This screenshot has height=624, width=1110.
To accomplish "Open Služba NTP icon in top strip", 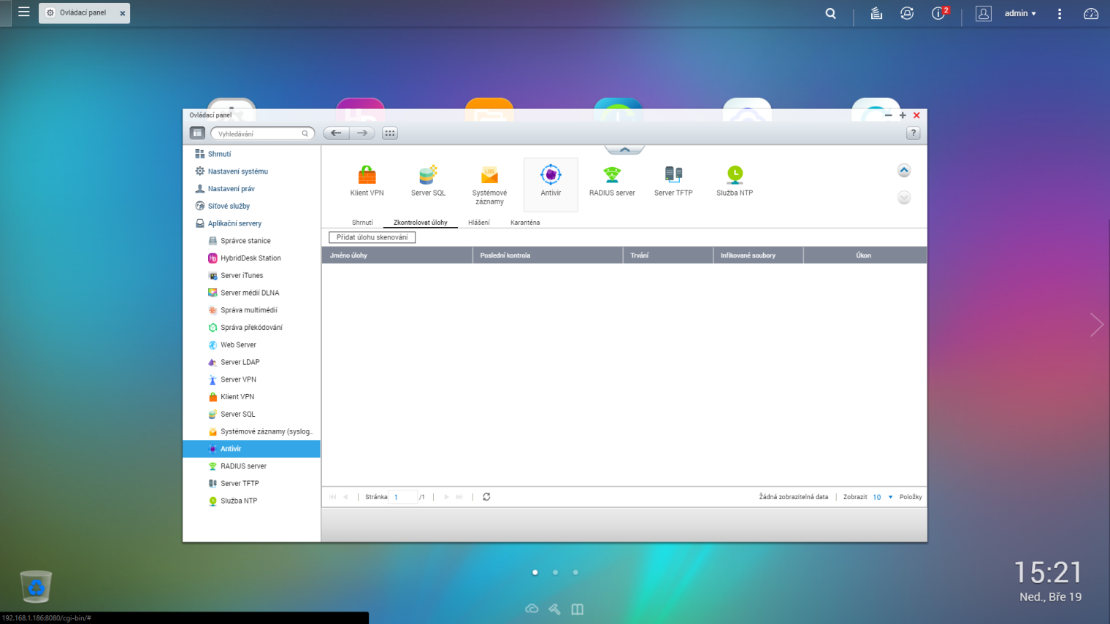I will (735, 182).
